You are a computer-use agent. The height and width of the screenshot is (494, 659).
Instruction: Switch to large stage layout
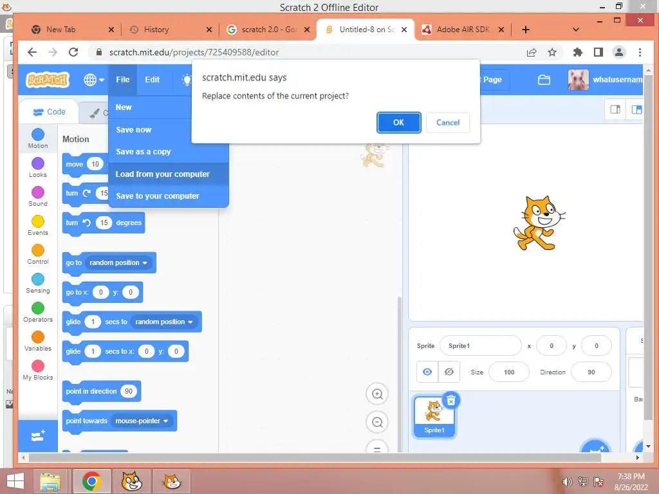click(636, 109)
